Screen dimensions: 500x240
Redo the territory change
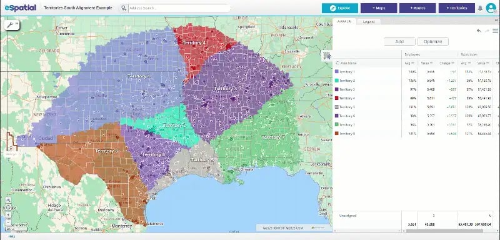pyautogui.click(x=487, y=31)
